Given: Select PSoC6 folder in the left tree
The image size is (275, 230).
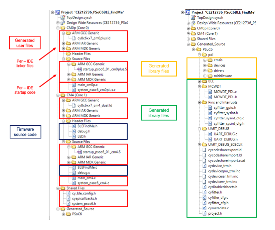Looking at the screenshot, I should point(77,214).
